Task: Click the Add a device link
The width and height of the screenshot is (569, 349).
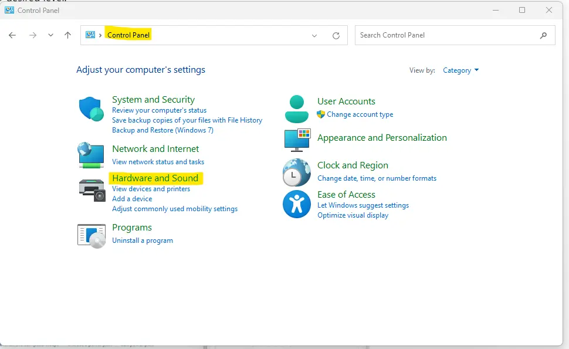Action: click(x=132, y=199)
